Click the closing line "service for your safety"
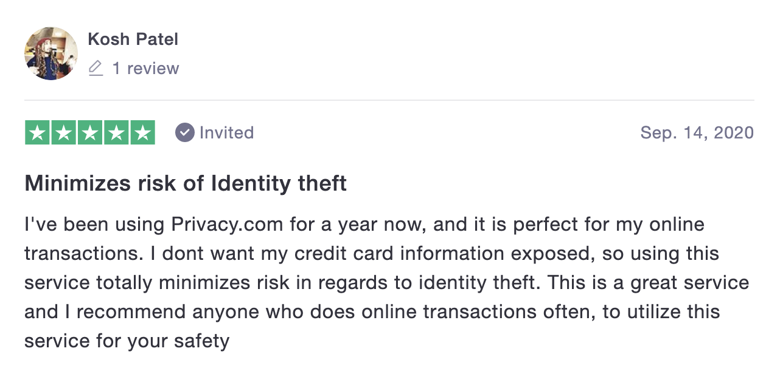Image resolution: width=780 pixels, height=371 pixels. [x=127, y=341]
